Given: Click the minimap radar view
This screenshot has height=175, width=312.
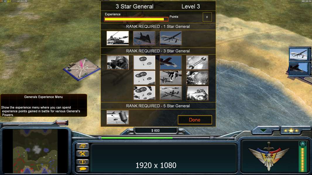Looking at the screenshot, I should point(35,151).
